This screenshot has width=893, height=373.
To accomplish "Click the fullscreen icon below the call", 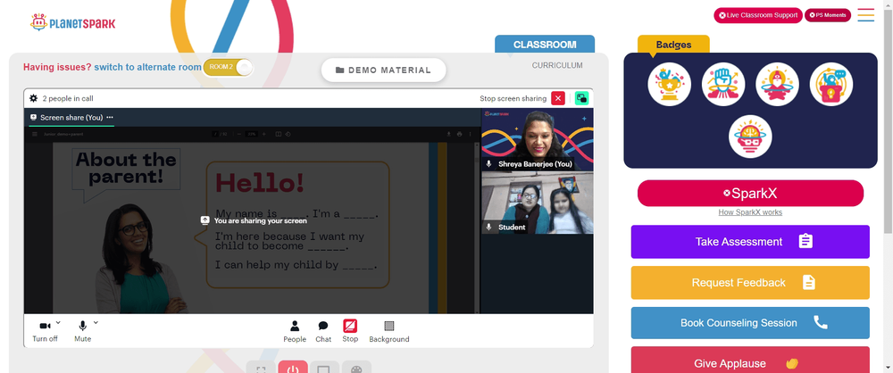I will (x=261, y=368).
